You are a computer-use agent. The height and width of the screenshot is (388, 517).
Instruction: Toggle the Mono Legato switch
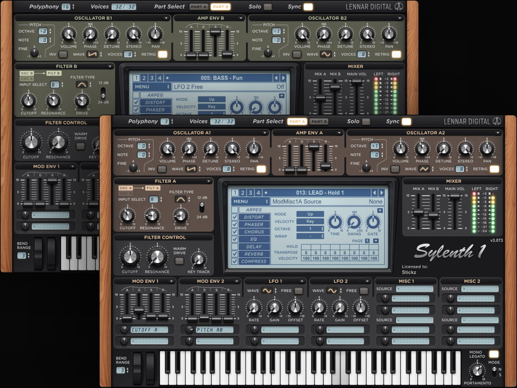(494, 354)
